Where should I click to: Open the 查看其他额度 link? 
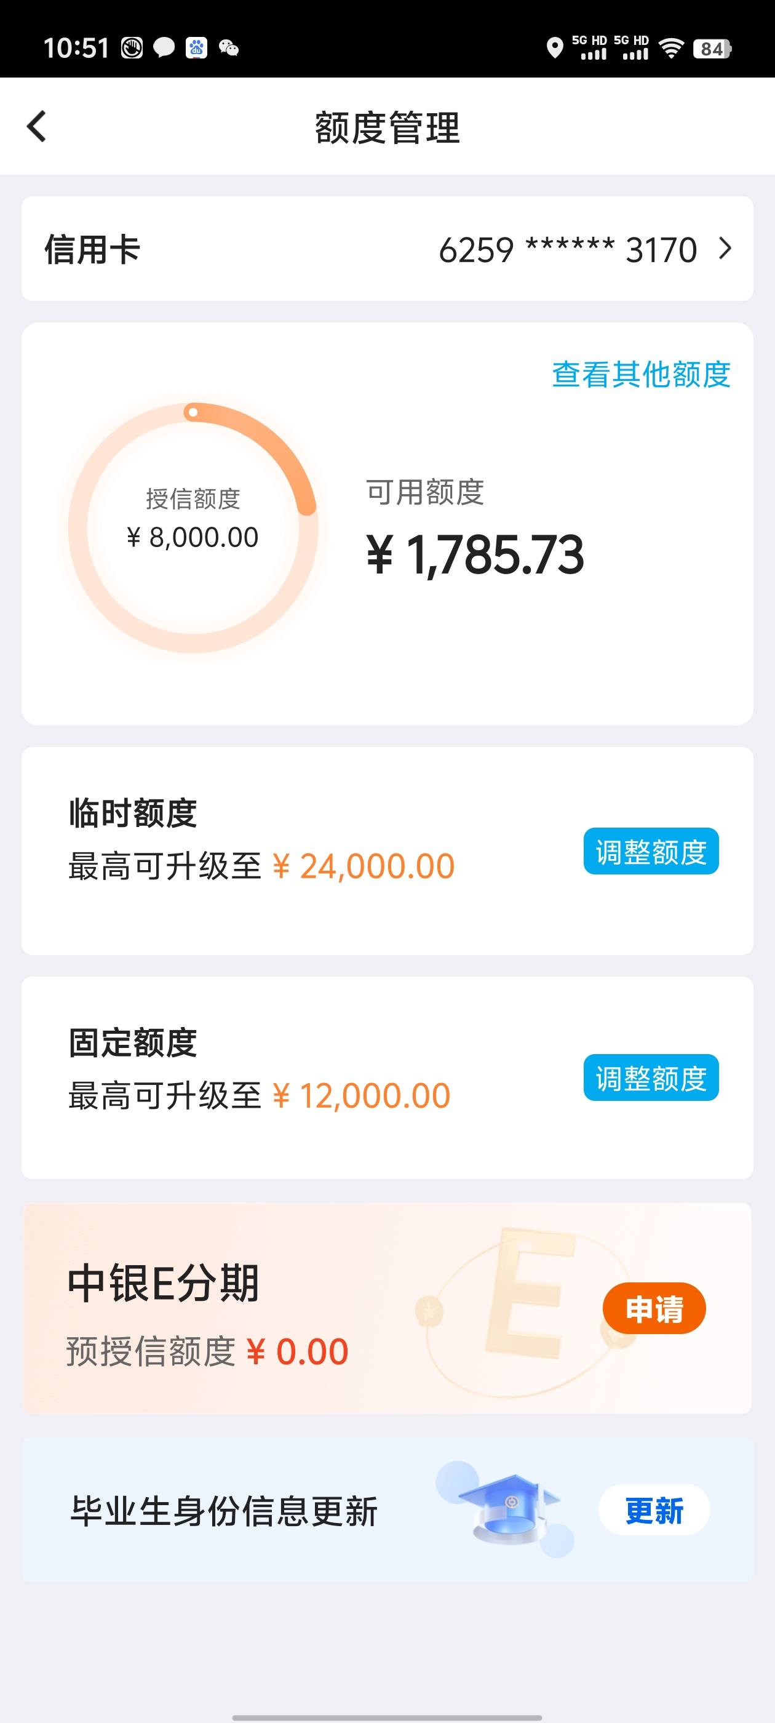click(x=640, y=374)
